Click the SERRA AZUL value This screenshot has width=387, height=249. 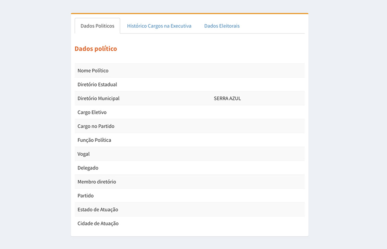click(227, 98)
